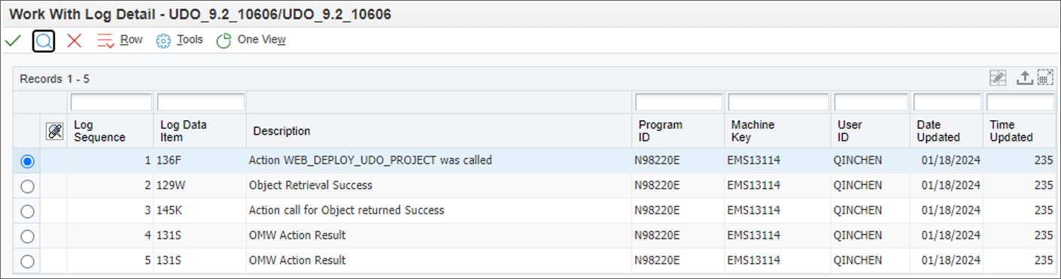
Task: Select the radio button for log sequence 5
Action: [x=28, y=262]
